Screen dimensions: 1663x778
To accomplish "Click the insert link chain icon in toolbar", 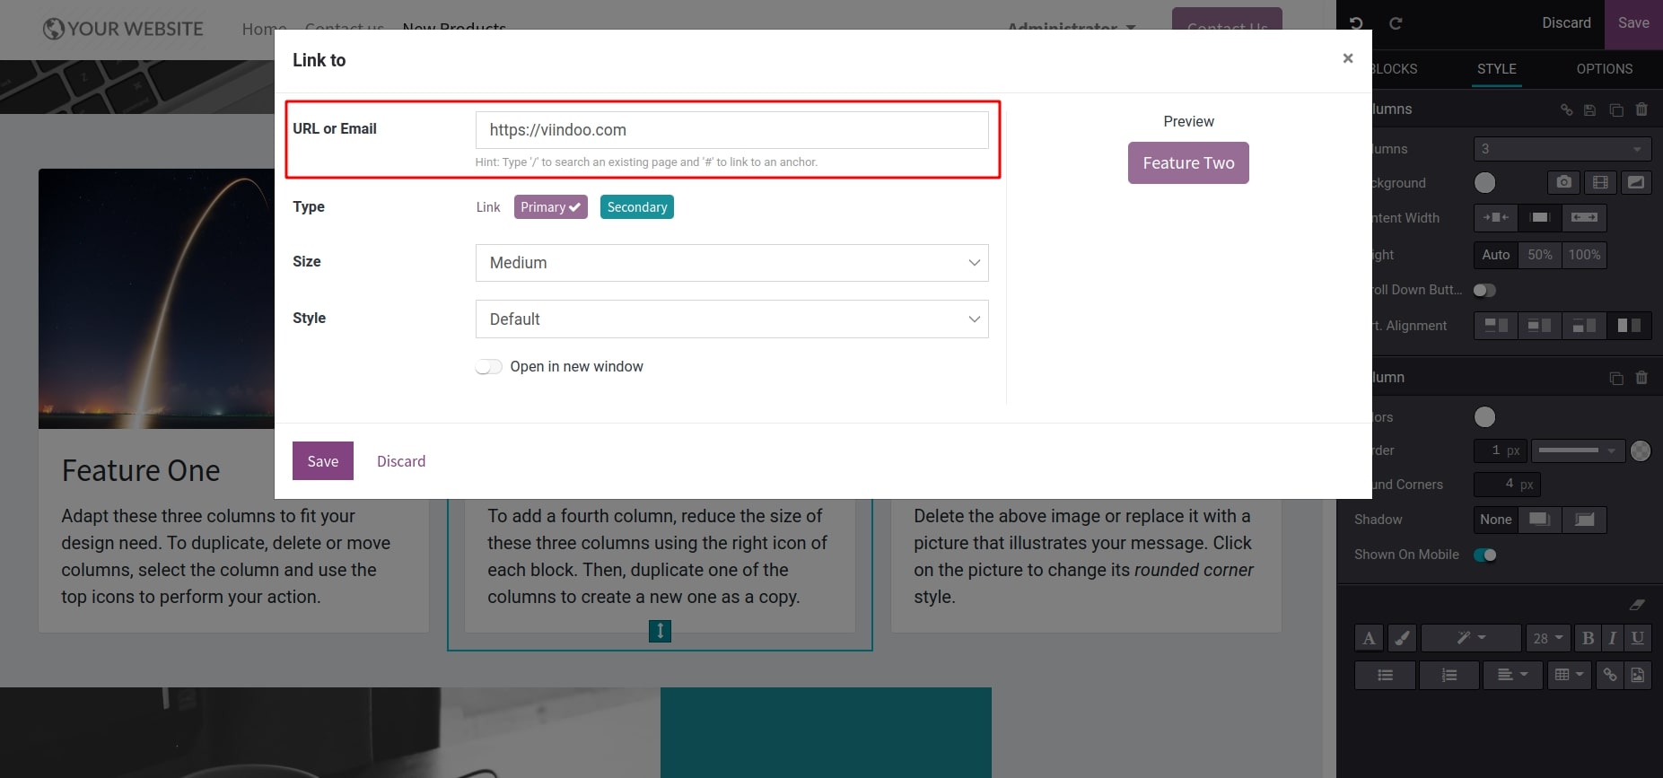I will tap(1610, 675).
